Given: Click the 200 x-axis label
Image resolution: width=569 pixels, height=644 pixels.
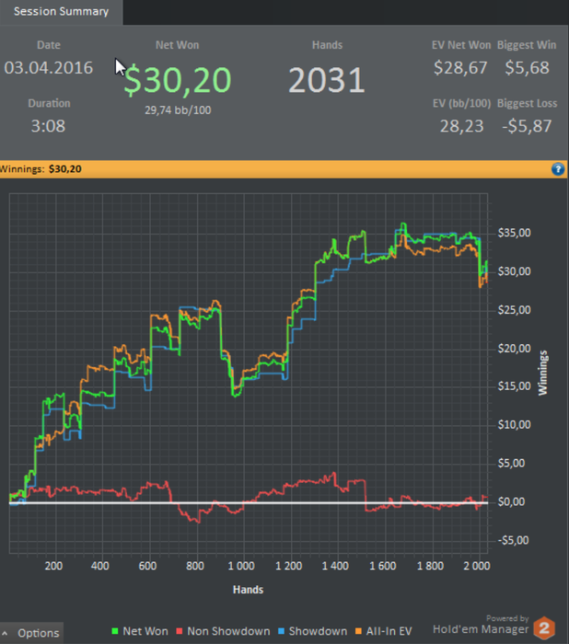Looking at the screenshot, I should tap(53, 566).
